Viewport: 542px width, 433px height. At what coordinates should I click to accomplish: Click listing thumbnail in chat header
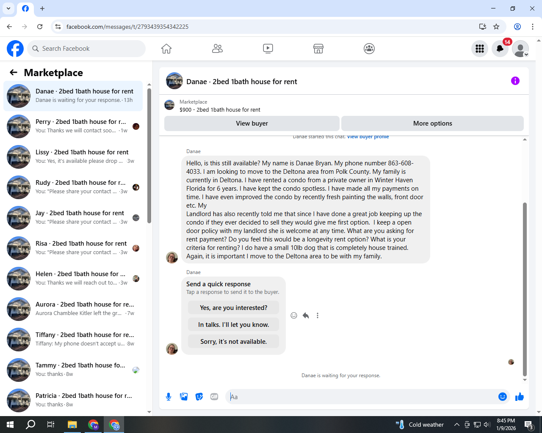pyautogui.click(x=174, y=81)
